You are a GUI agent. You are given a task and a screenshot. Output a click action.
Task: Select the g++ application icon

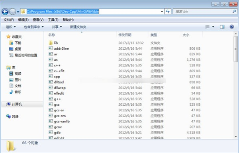(51, 99)
